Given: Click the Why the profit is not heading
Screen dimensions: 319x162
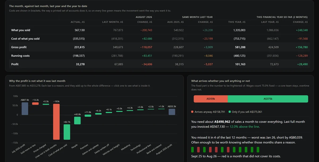Looking at the screenshot, I should click(37, 81).
